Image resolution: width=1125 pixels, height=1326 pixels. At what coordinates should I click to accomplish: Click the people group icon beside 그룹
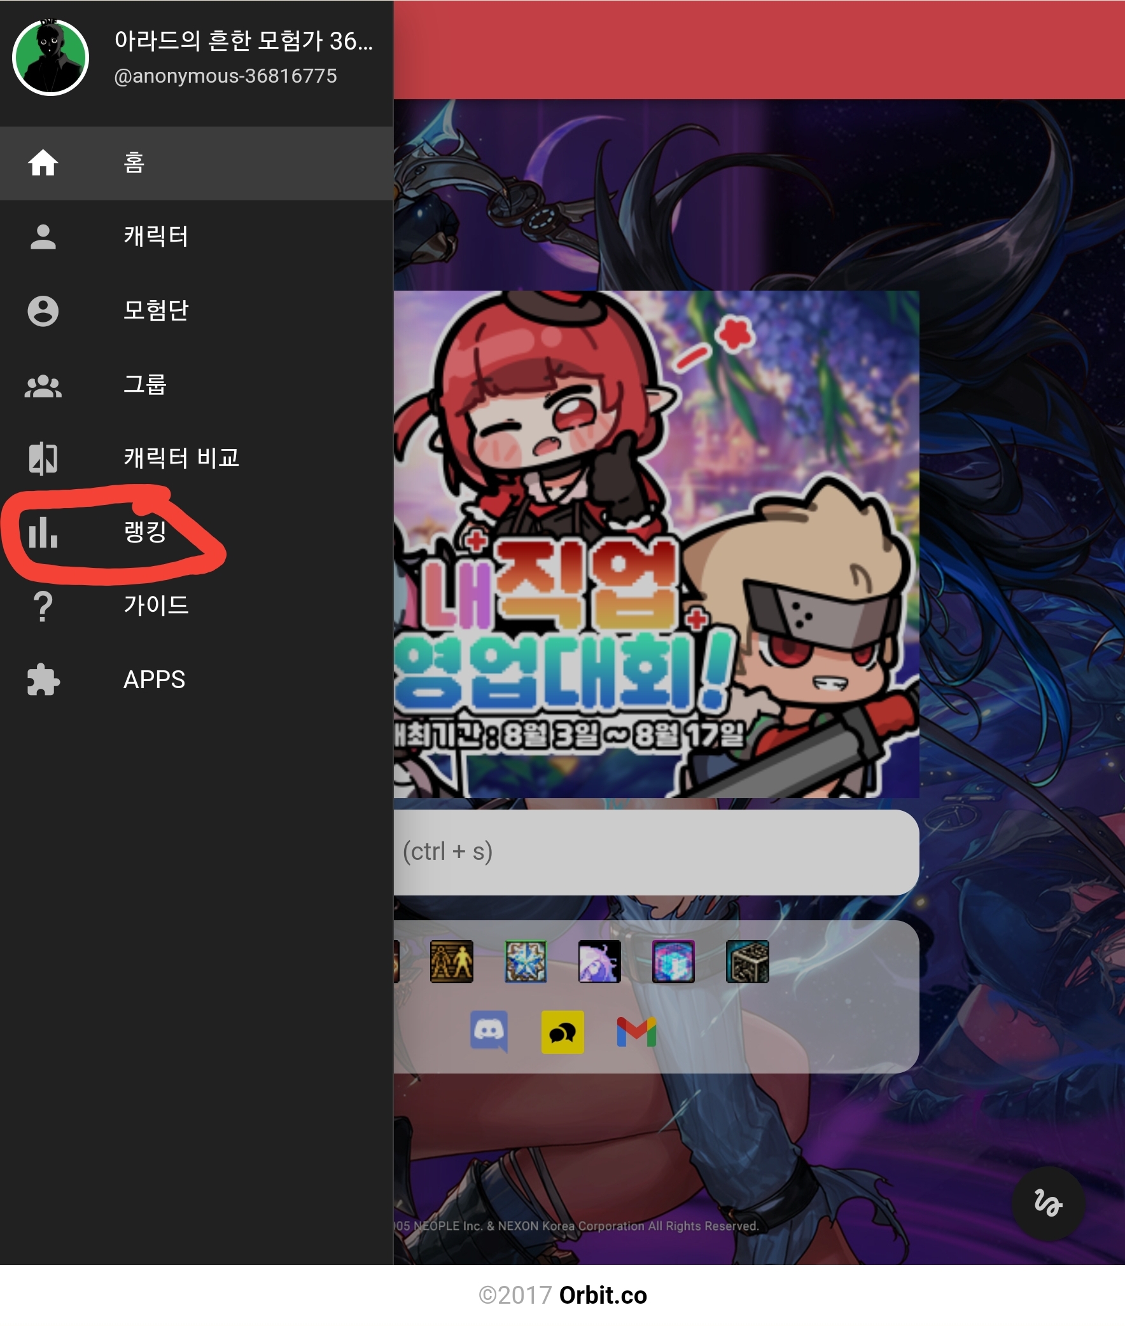click(x=43, y=386)
